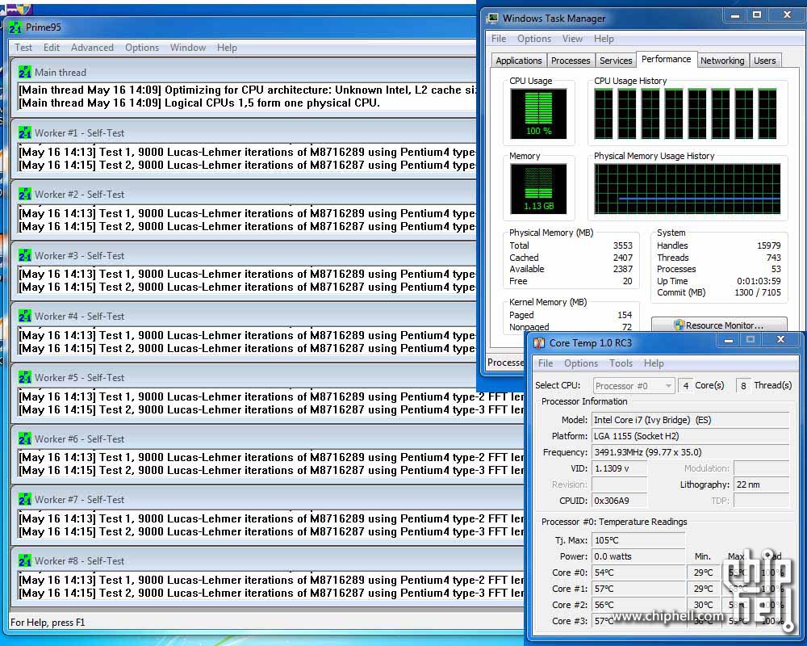Switch to the Applications tab
Image resolution: width=807 pixels, height=646 pixels.
pos(519,61)
